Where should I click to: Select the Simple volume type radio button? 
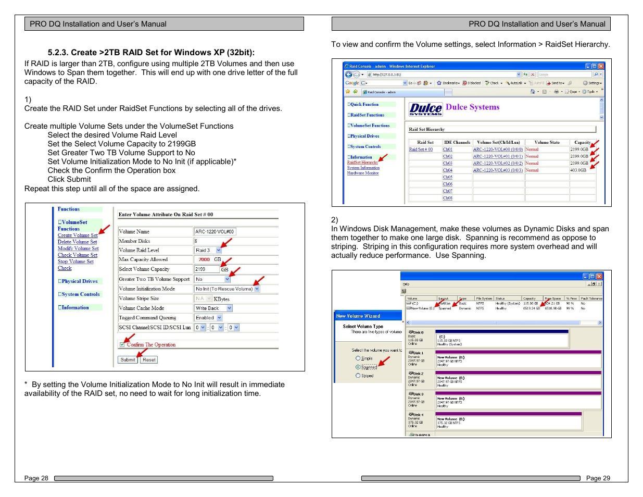[358, 358]
